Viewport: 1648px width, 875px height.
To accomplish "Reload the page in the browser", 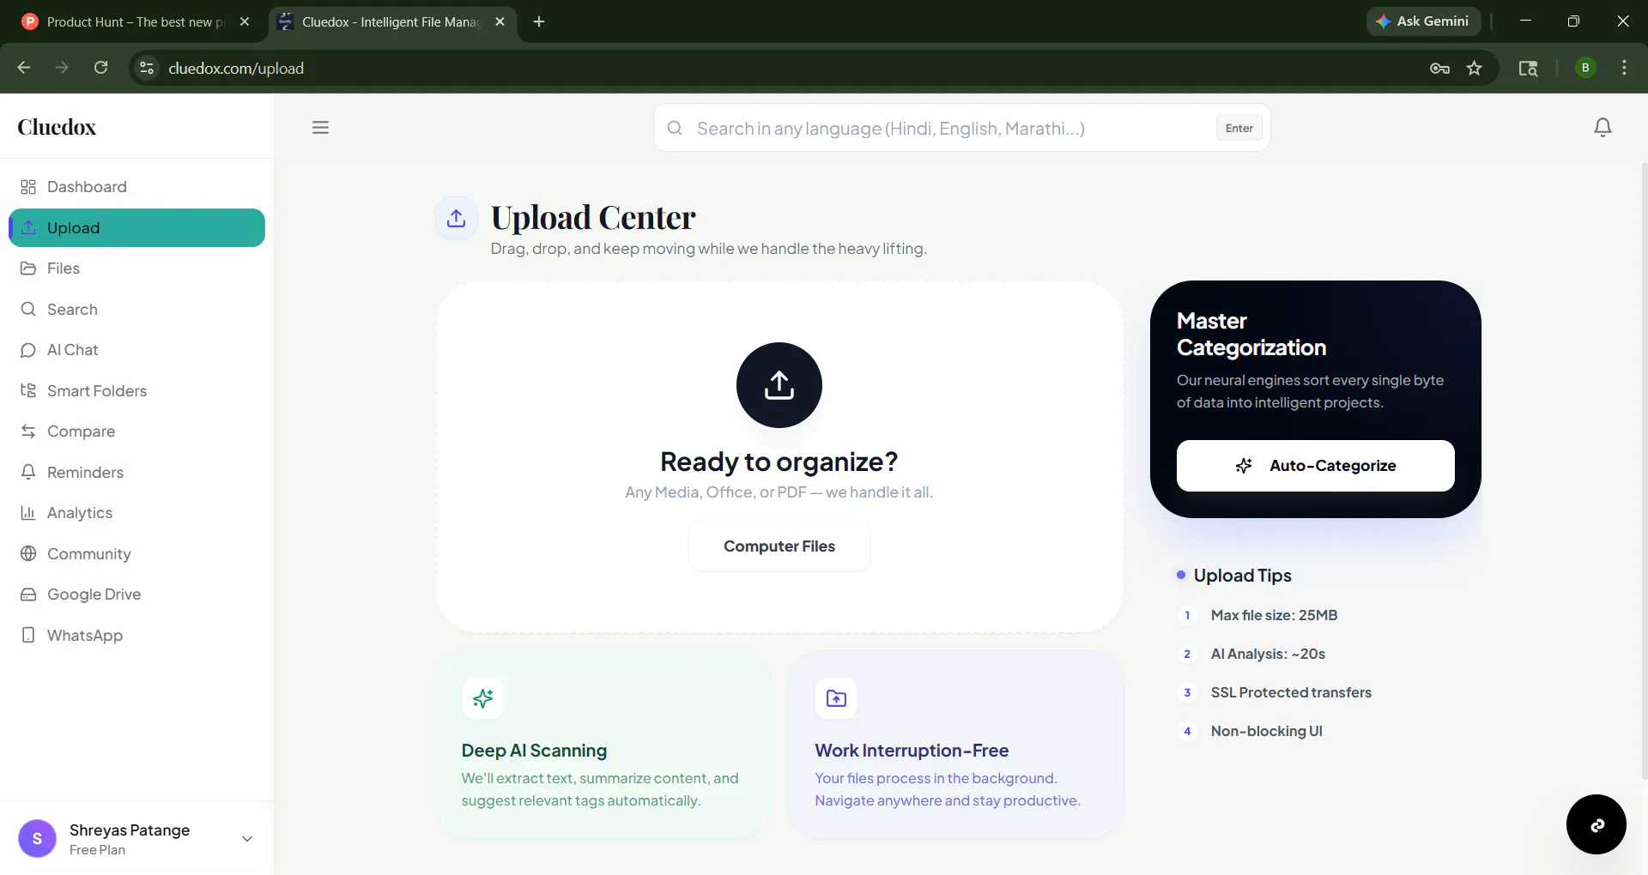I will 101,68.
